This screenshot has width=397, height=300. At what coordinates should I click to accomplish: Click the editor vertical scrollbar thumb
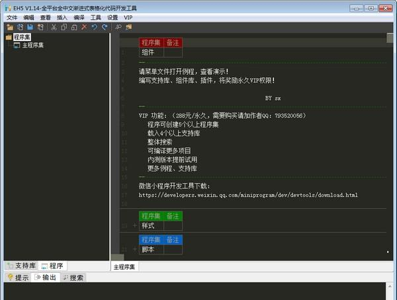(390, 38)
